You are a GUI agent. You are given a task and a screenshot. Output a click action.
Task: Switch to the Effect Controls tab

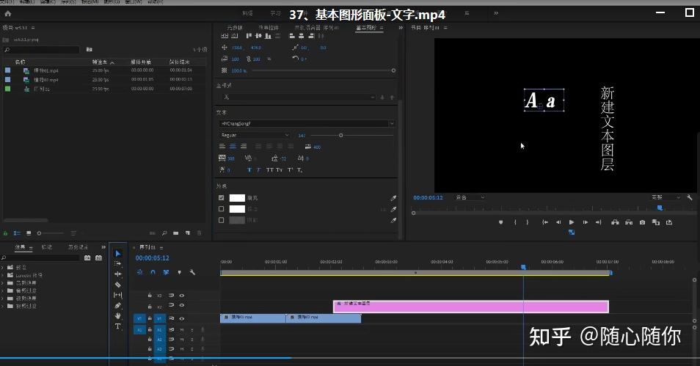269,28
